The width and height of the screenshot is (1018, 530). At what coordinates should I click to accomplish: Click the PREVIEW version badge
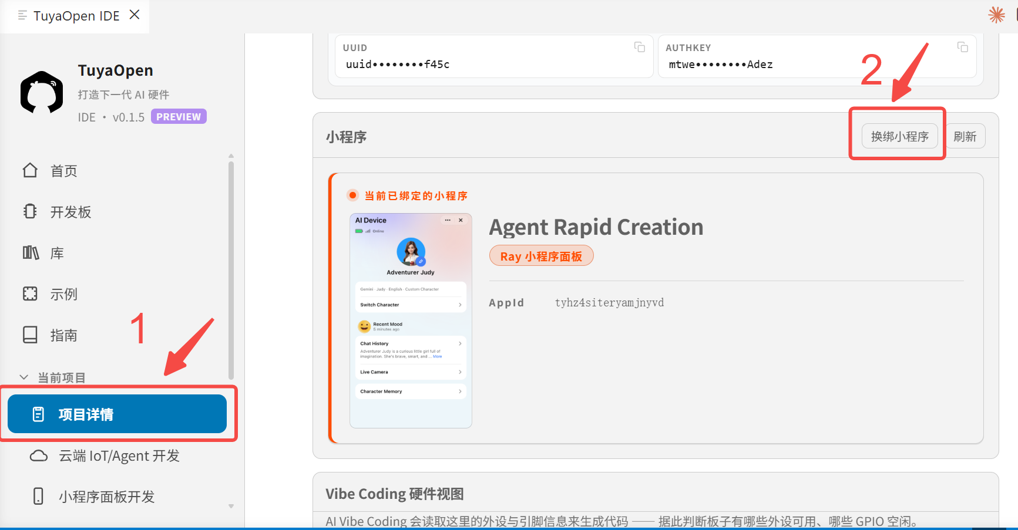[179, 117]
